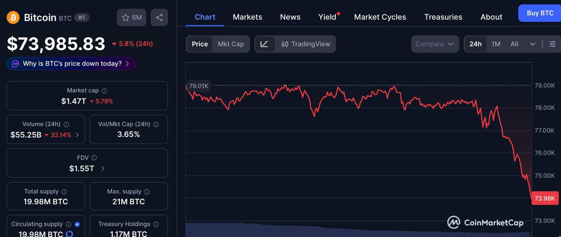Image resolution: width=561 pixels, height=237 pixels.
Task: Open chart settings sliders icon
Action: pos(552,44)
